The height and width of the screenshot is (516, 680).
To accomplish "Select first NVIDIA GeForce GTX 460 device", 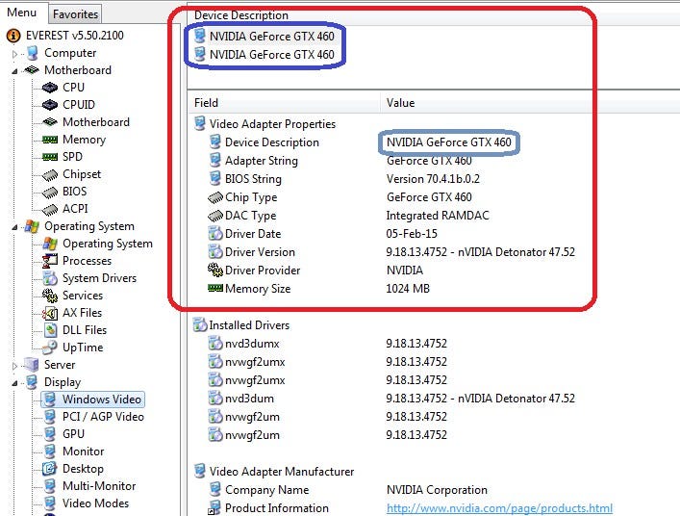I will 271,37.
